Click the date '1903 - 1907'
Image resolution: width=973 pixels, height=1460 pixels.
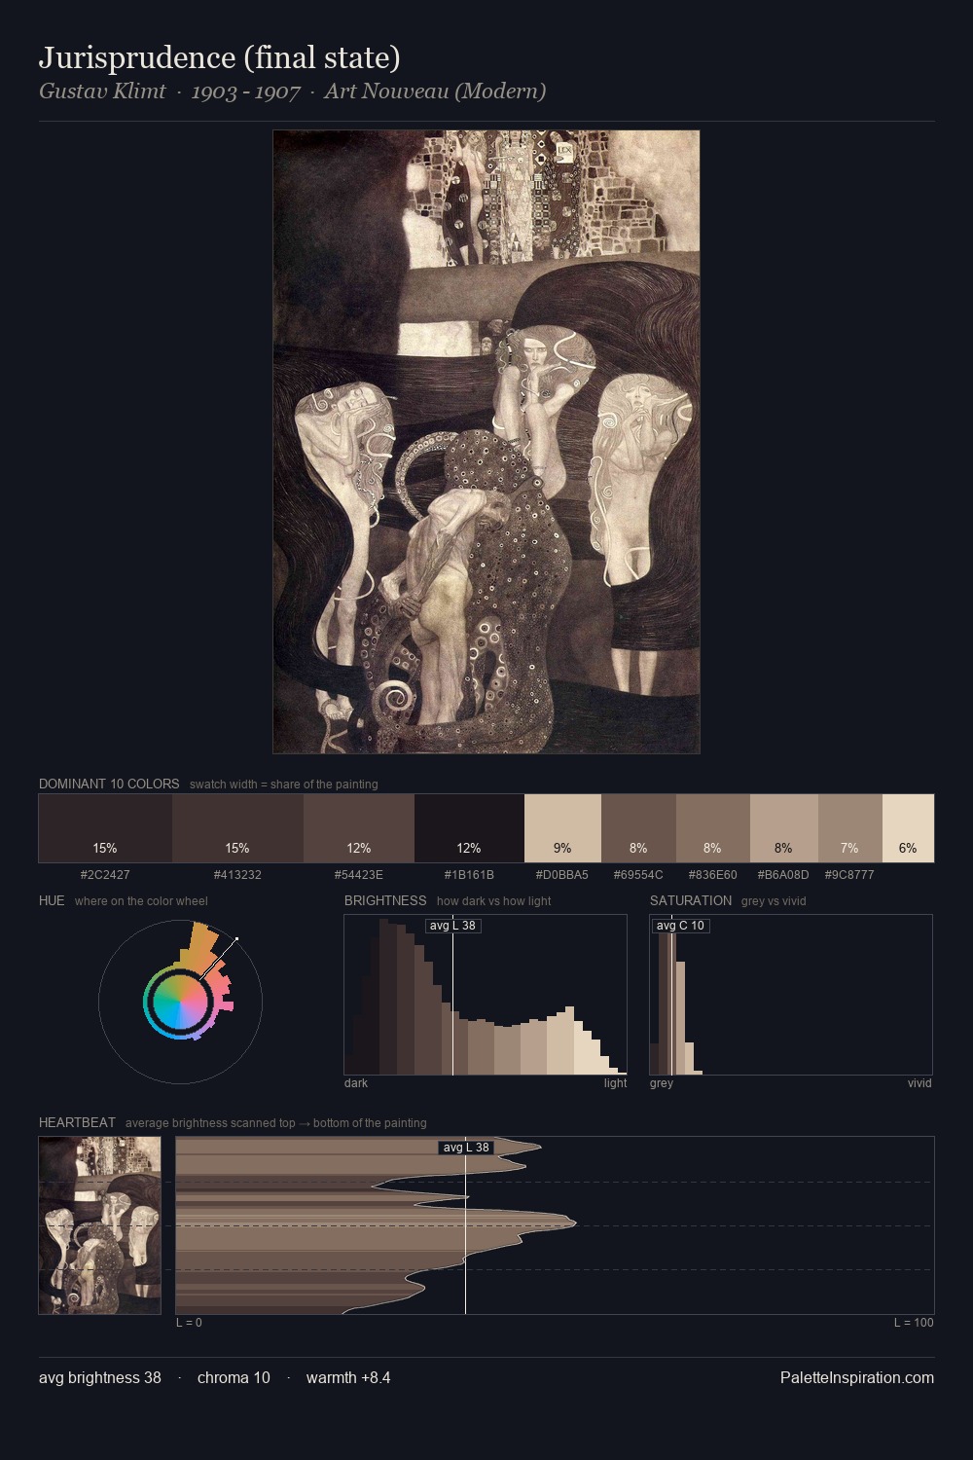pyautogui.click(x=245, y=91)
